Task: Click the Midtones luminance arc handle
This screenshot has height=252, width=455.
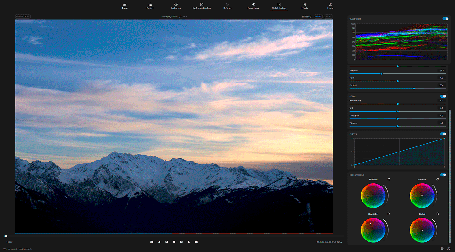Action: coord(437,194)
